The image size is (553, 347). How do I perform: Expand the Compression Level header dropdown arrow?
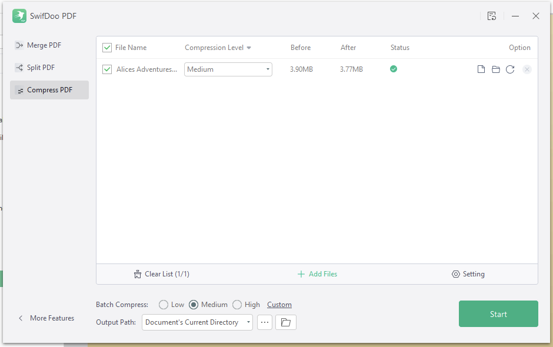(249, 48)
